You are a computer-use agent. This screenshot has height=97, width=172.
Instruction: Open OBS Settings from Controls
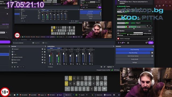coord(135,62)
